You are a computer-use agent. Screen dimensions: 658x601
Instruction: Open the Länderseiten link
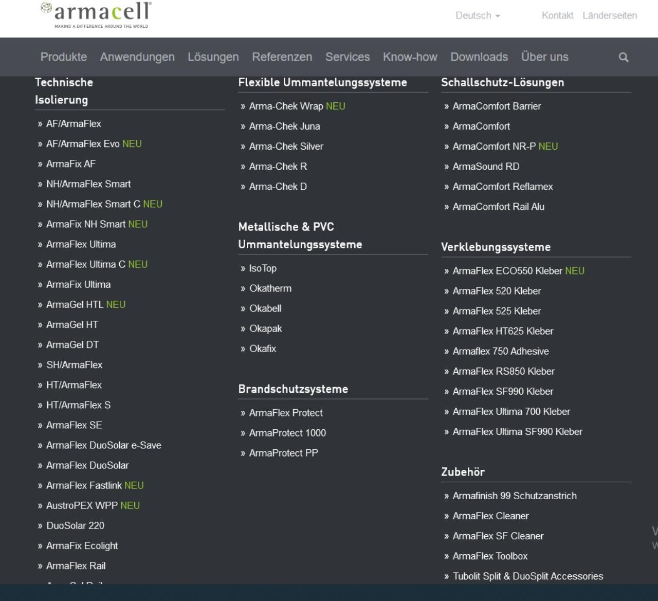[610, 15]
